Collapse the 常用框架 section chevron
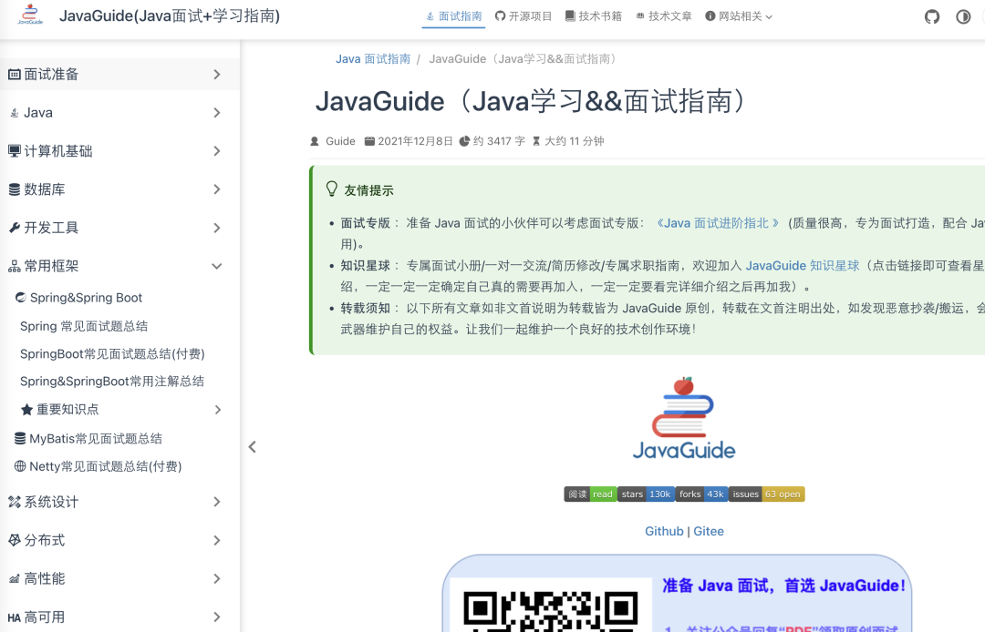This screenshot has width=985, height=632. (x=217, y=267)
